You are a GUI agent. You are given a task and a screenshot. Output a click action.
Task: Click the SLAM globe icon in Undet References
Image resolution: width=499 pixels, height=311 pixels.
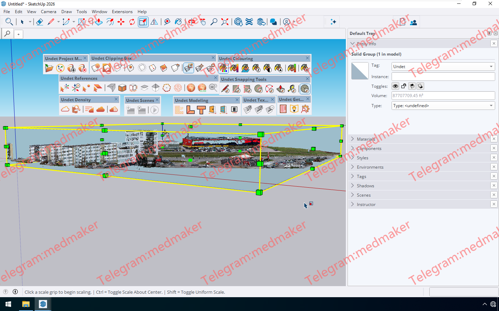[202, 88]
